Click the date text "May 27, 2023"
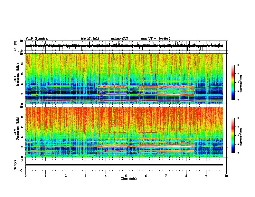Image resolution: width=255 pixels, height=197 pixels. click(x=90, y=39)
